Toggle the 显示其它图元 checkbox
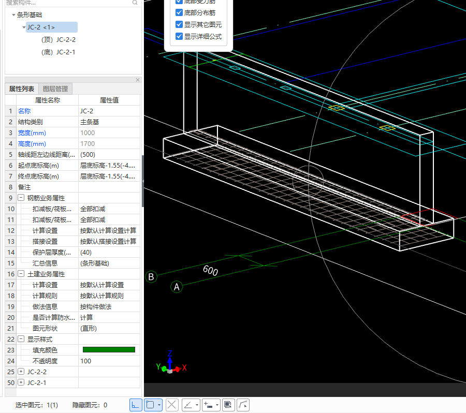Image resolution: width=466 pixels, height=413 pixels. pos(179,24)
